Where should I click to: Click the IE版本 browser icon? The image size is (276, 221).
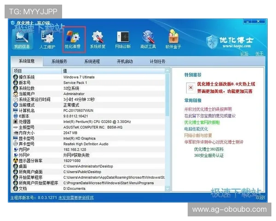coord(16,116)
